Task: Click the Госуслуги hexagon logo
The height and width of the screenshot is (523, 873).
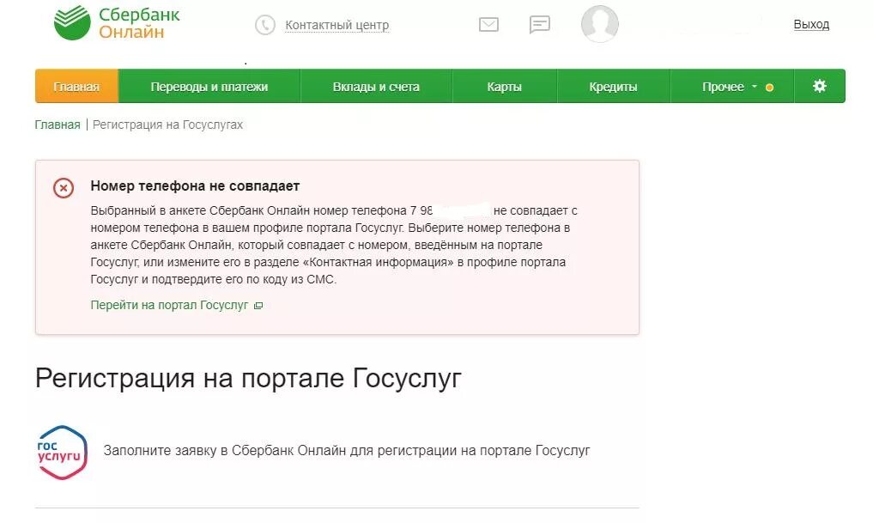Action: (x=63, y=453)
